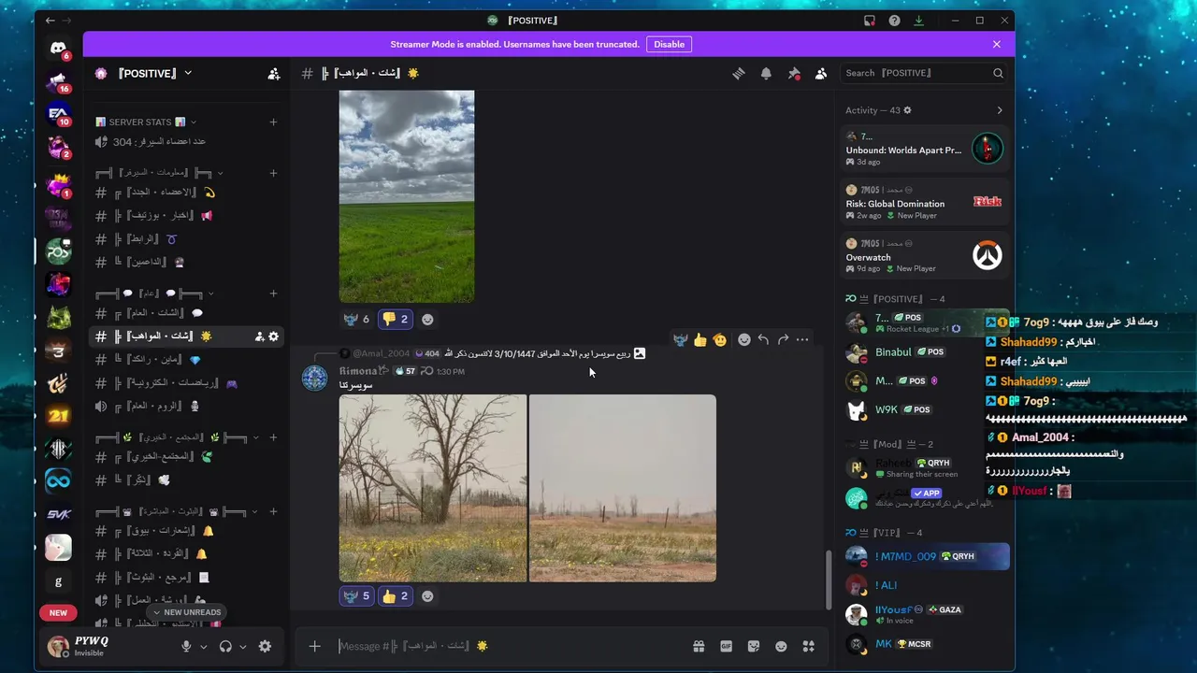The width and height of the screenshot is (1197, 673).
Task: Open the blue infinity-logo server
Action: [x=58, y=480]
